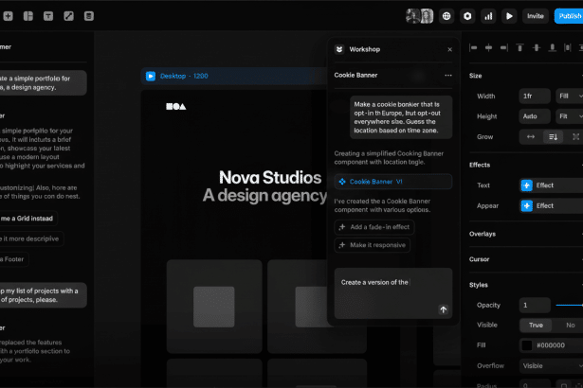This screenshot has width=583, height=388.
Task: Open the Overflow Visible dropdown
Action: (551, 366)
